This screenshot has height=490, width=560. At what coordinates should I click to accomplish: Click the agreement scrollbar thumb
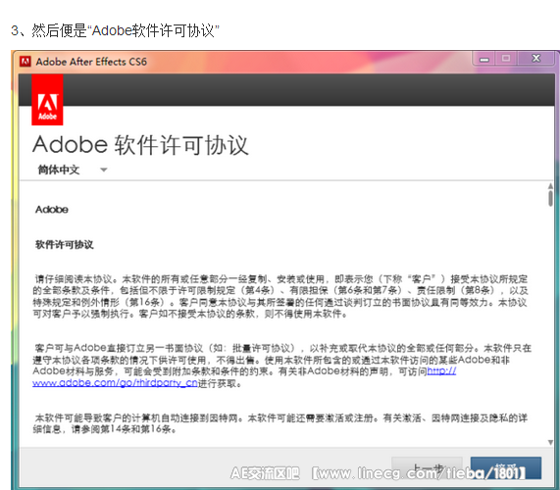(550, 198)
